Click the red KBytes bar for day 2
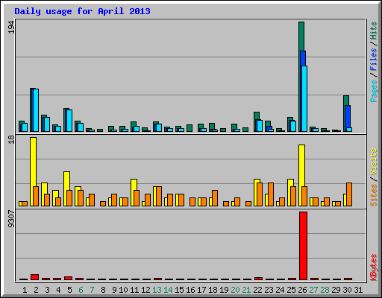Image resolution: width=382 pixels, height=298 pixels. coord(34,277)
